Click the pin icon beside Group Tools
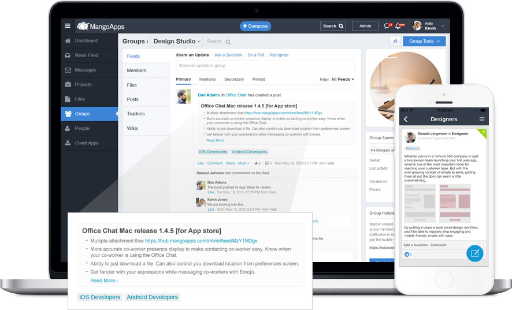 pos(395,41)
